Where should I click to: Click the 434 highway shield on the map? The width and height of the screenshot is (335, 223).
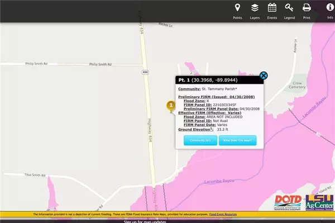tap(145, 72)
